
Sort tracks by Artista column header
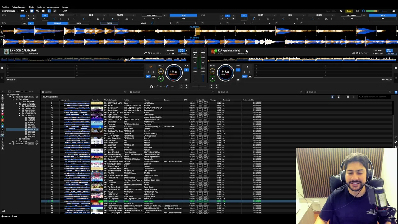127,100
